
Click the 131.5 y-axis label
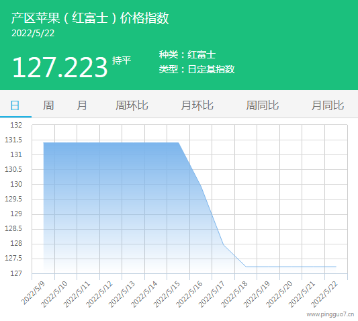point(13,140)
